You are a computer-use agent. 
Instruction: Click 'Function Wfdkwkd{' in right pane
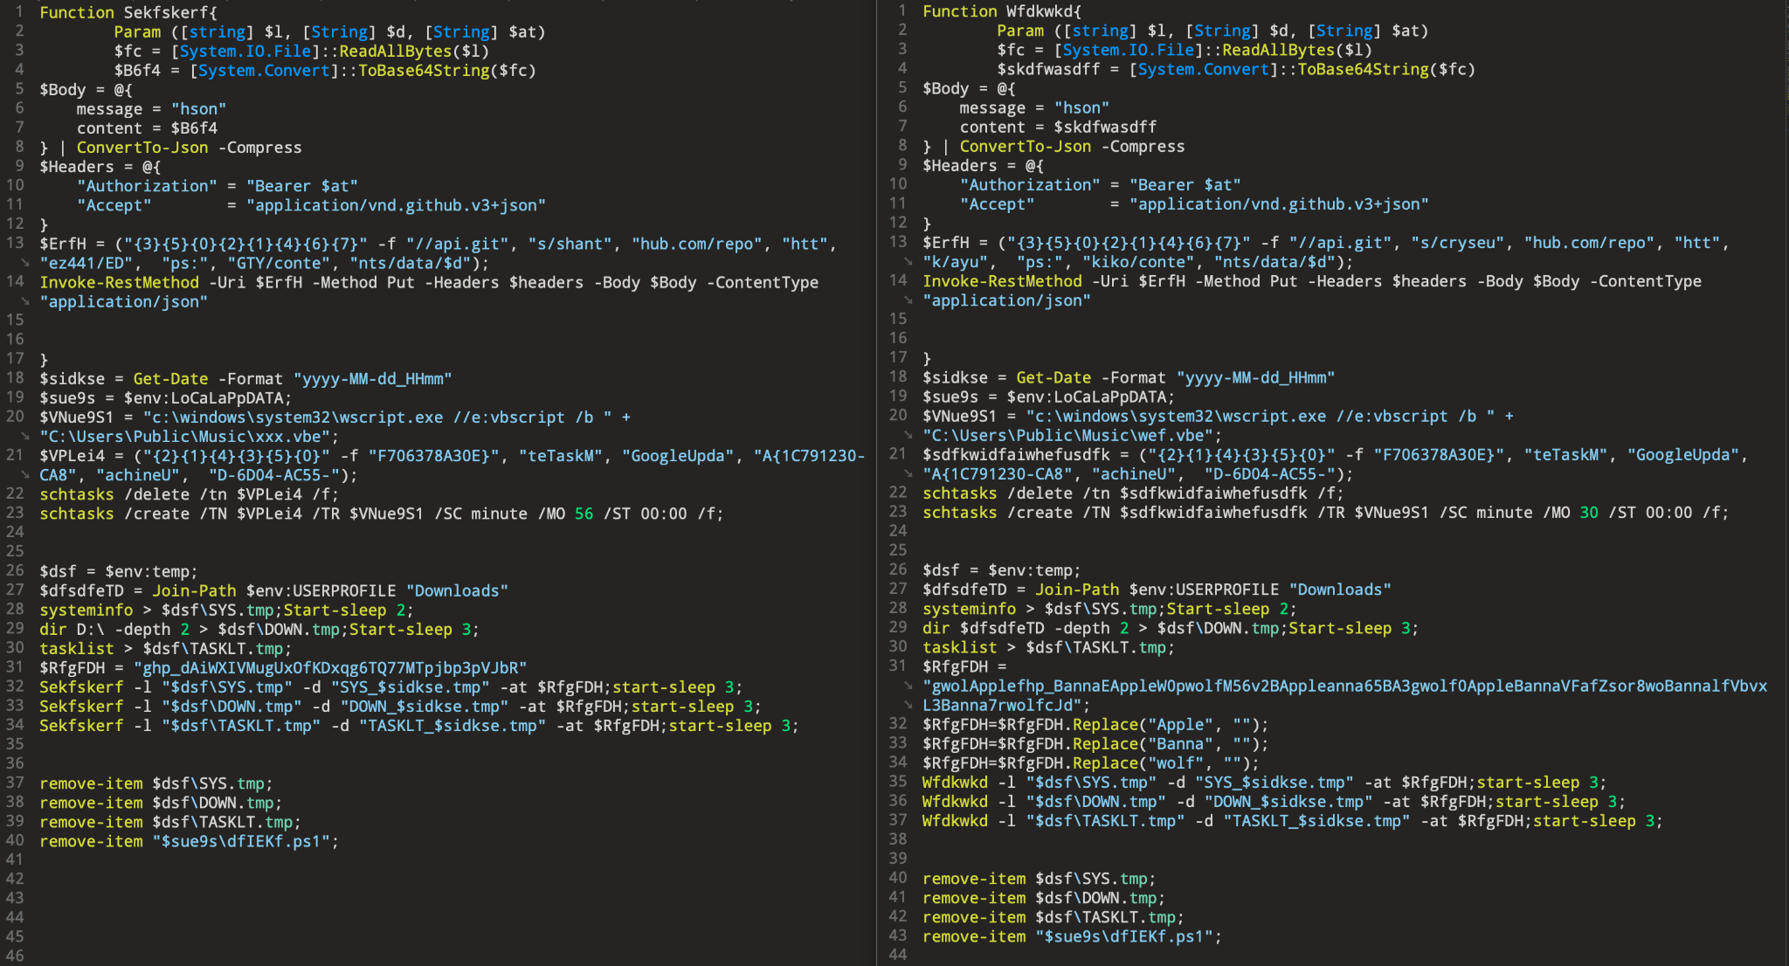coord(1002,11)
